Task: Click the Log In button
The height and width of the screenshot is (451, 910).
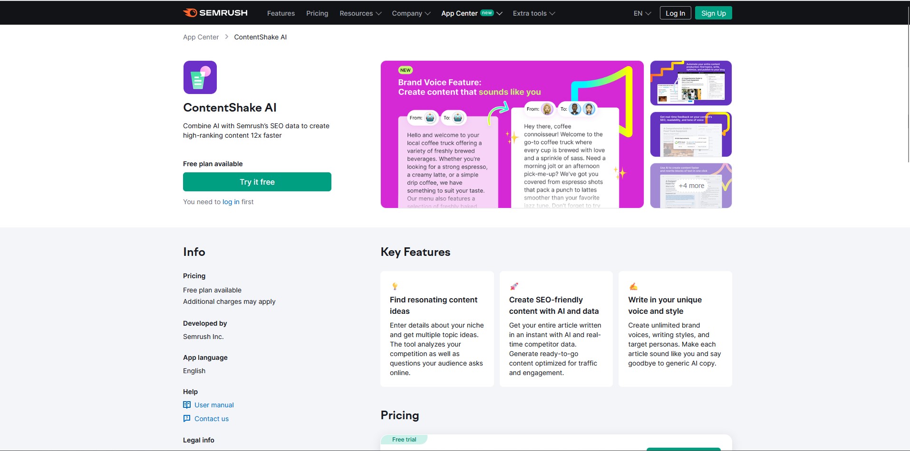Action: (675, 13)
